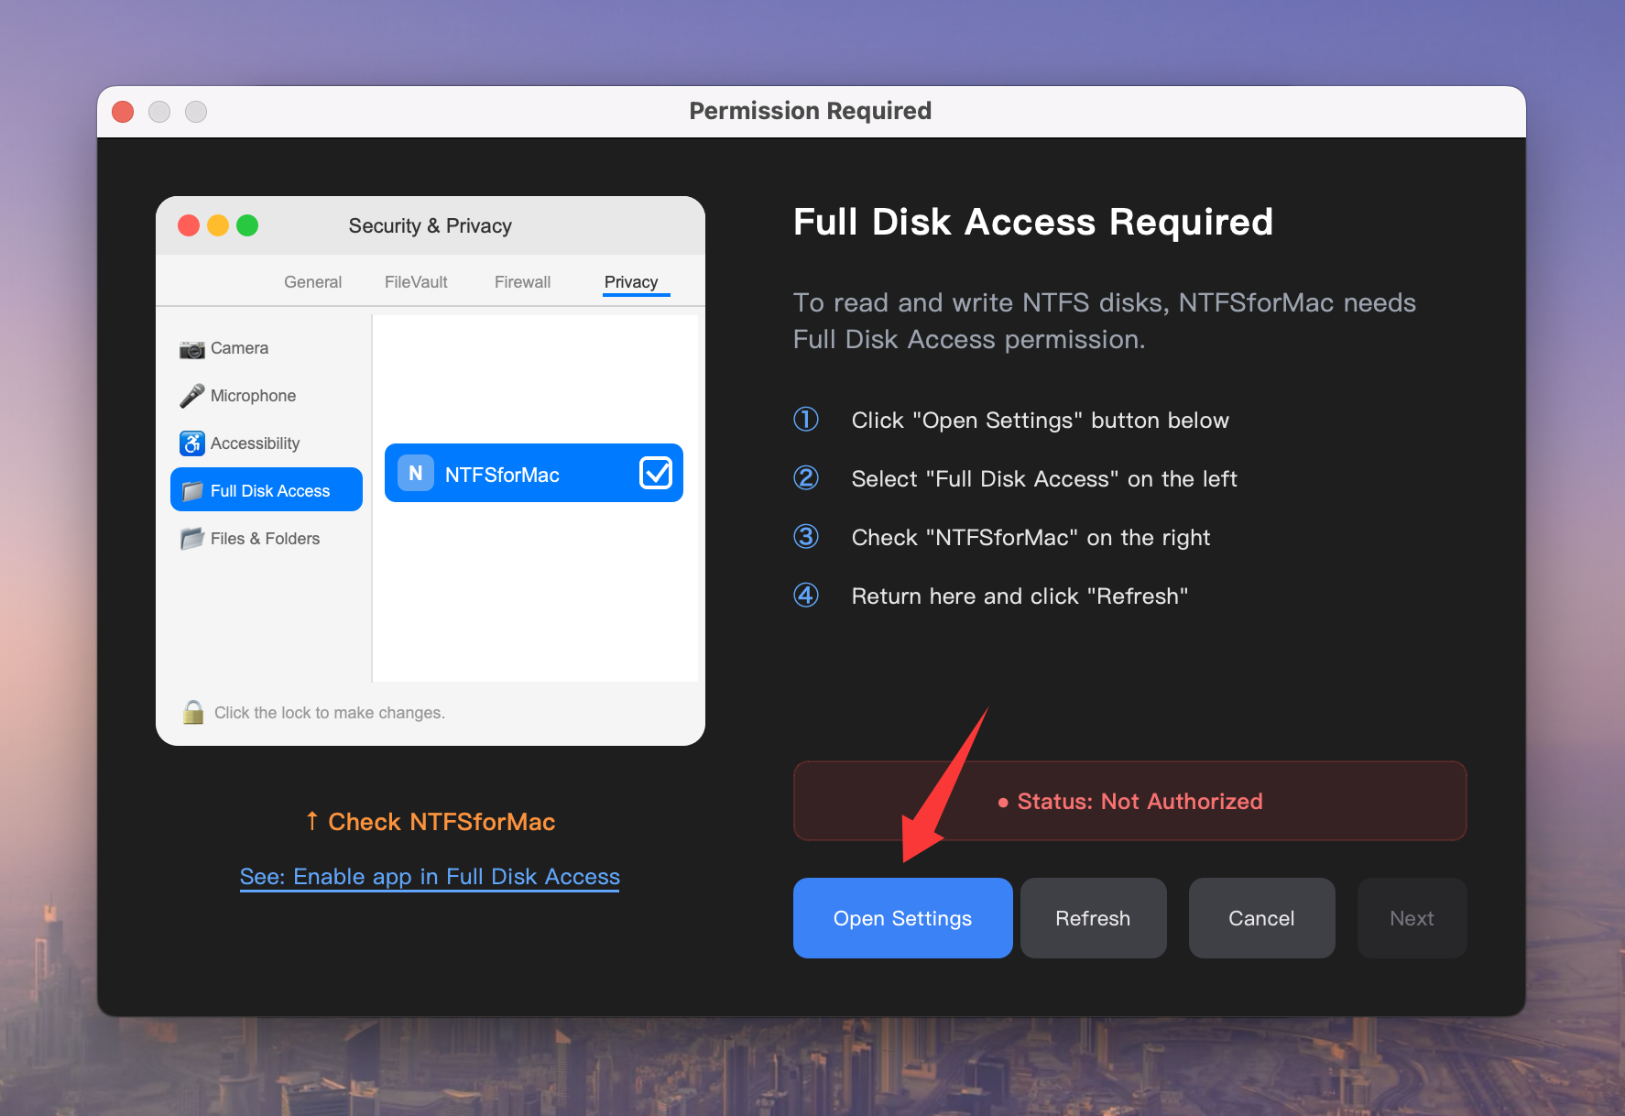This screenshot has width=1625, height=1116.
Task: Click the Open Settings button
Action: (x=901, y=917)
